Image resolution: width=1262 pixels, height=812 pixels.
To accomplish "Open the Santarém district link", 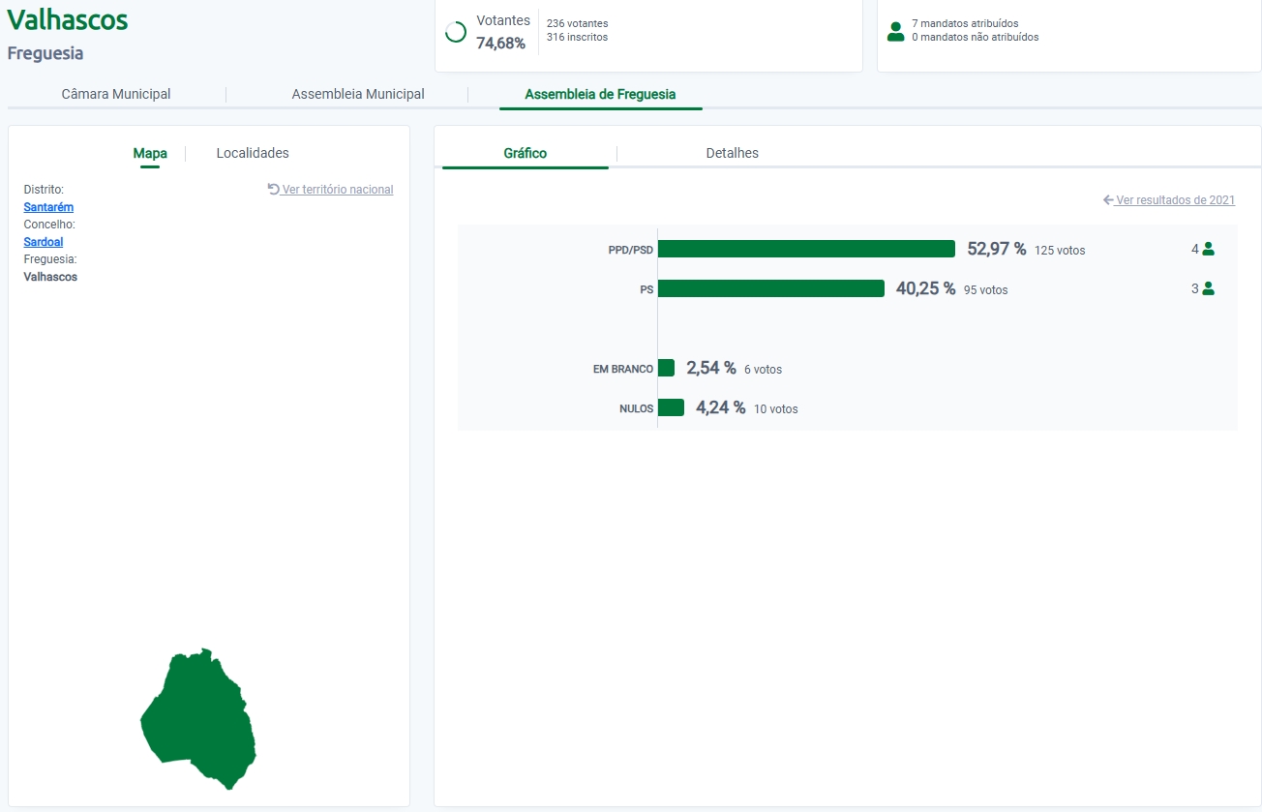I will tap(48, 207).
